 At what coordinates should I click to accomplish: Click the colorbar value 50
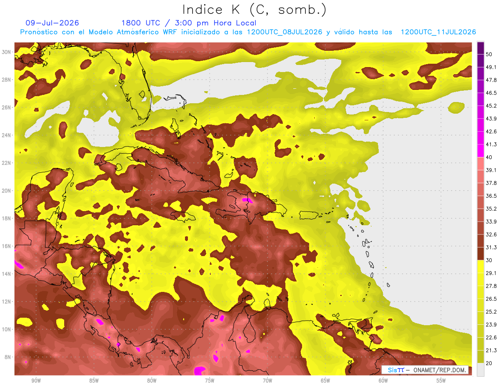point(489,54)
